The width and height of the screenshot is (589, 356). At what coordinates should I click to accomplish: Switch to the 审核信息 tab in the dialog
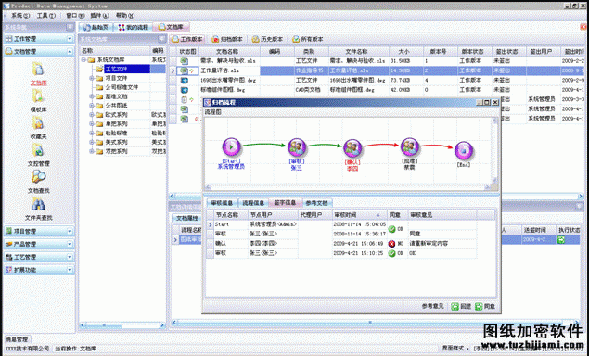222,203
